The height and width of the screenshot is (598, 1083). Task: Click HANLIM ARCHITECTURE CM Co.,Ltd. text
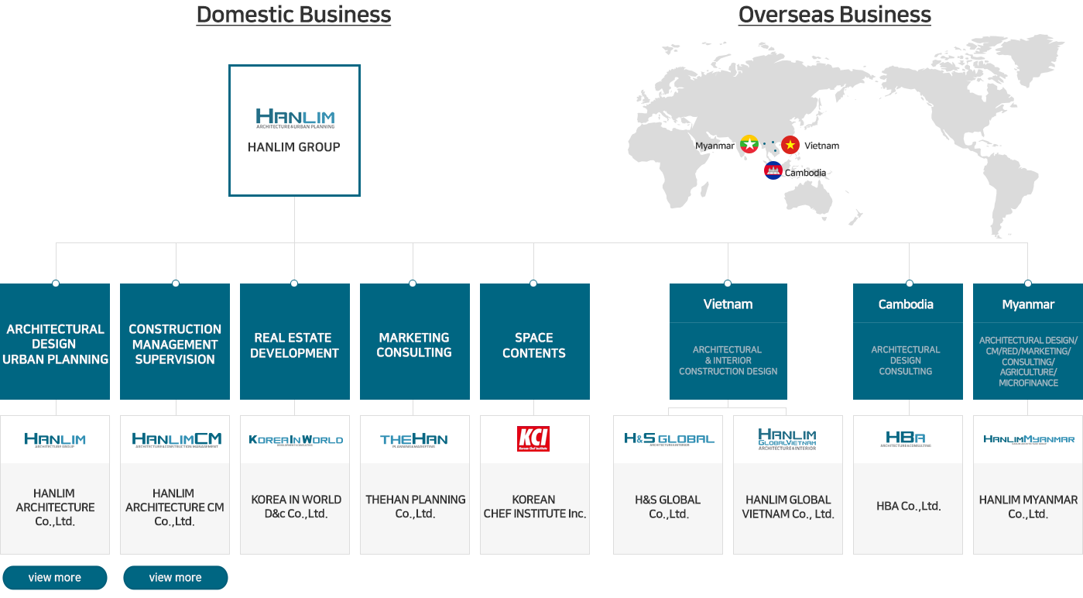click(175, 507)
